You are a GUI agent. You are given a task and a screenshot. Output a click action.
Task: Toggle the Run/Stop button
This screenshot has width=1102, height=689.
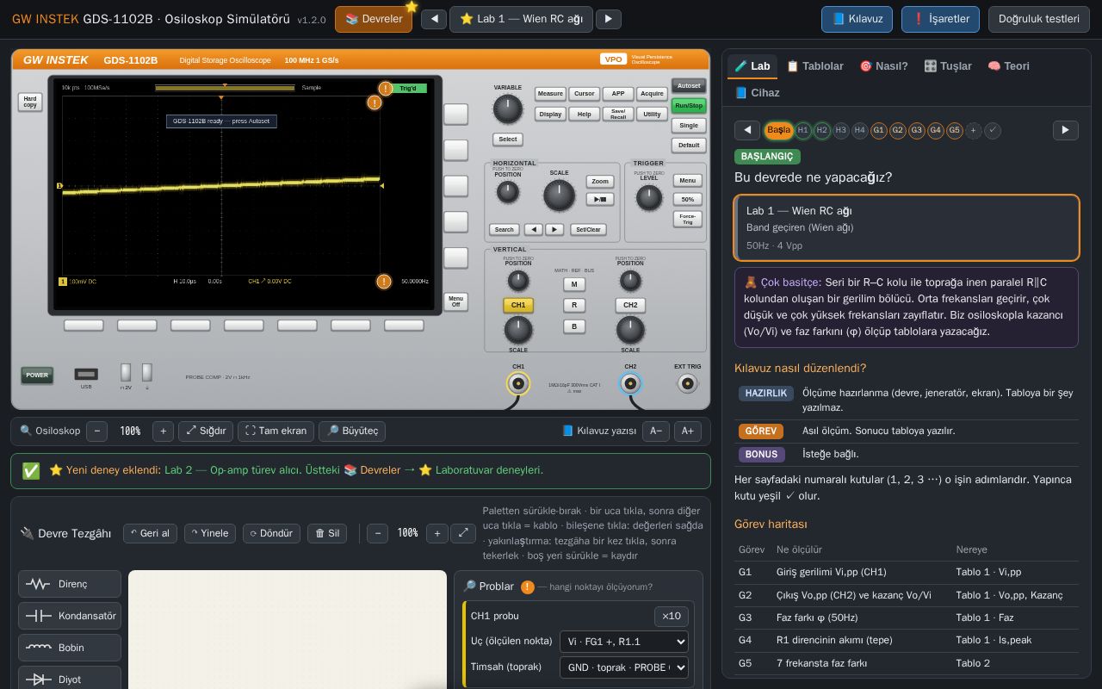tap(689, 105)
